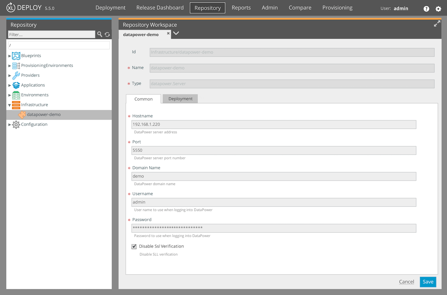447x295 pixels.
Task: Open the Release Dashboard menu
Action: (160, 8)
